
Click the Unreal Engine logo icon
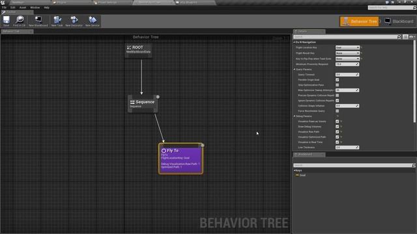3,3
